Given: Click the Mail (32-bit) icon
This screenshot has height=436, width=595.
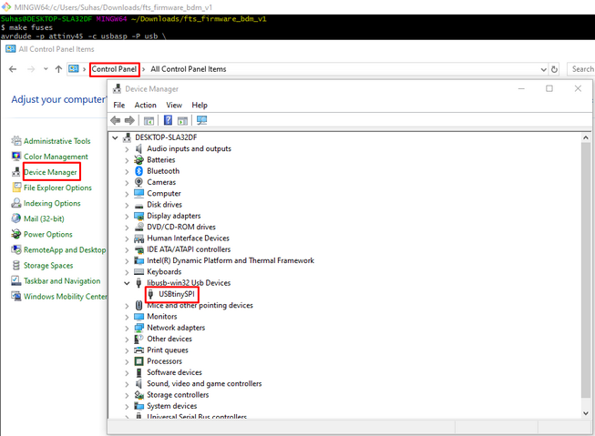Looking at the screenshot, I should [x=15, y=218].
